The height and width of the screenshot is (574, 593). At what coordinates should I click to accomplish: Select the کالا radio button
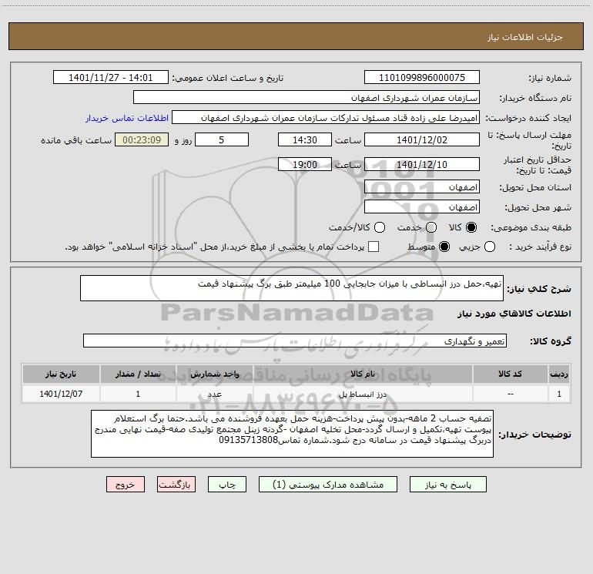click(x=471, y=227)
